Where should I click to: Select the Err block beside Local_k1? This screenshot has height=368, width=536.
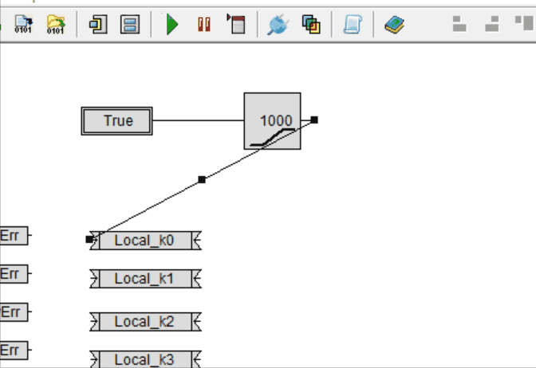(x=14, y=274)
